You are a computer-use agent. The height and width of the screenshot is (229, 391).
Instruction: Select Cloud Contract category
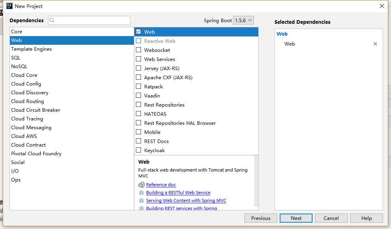tap(72, 145)
